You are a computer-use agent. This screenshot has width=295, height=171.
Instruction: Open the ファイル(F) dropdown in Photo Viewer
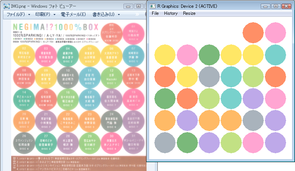coord(18,14)
